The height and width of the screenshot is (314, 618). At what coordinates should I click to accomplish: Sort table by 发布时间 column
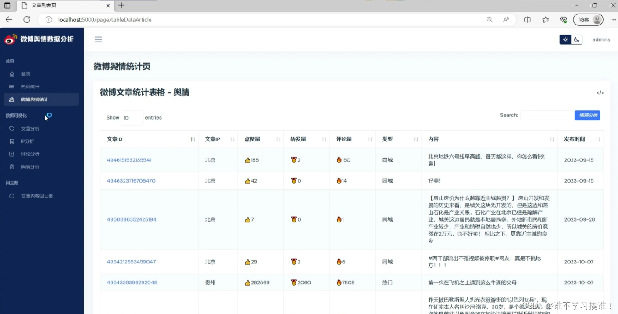(580, 139)
